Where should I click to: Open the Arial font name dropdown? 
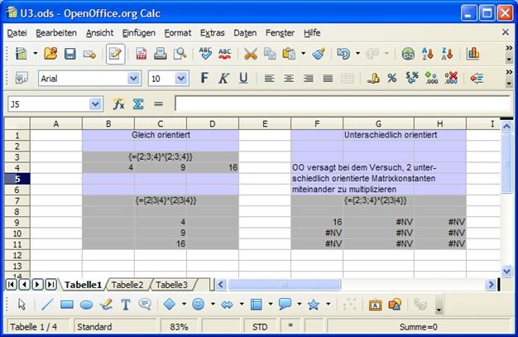coord(133,79)
